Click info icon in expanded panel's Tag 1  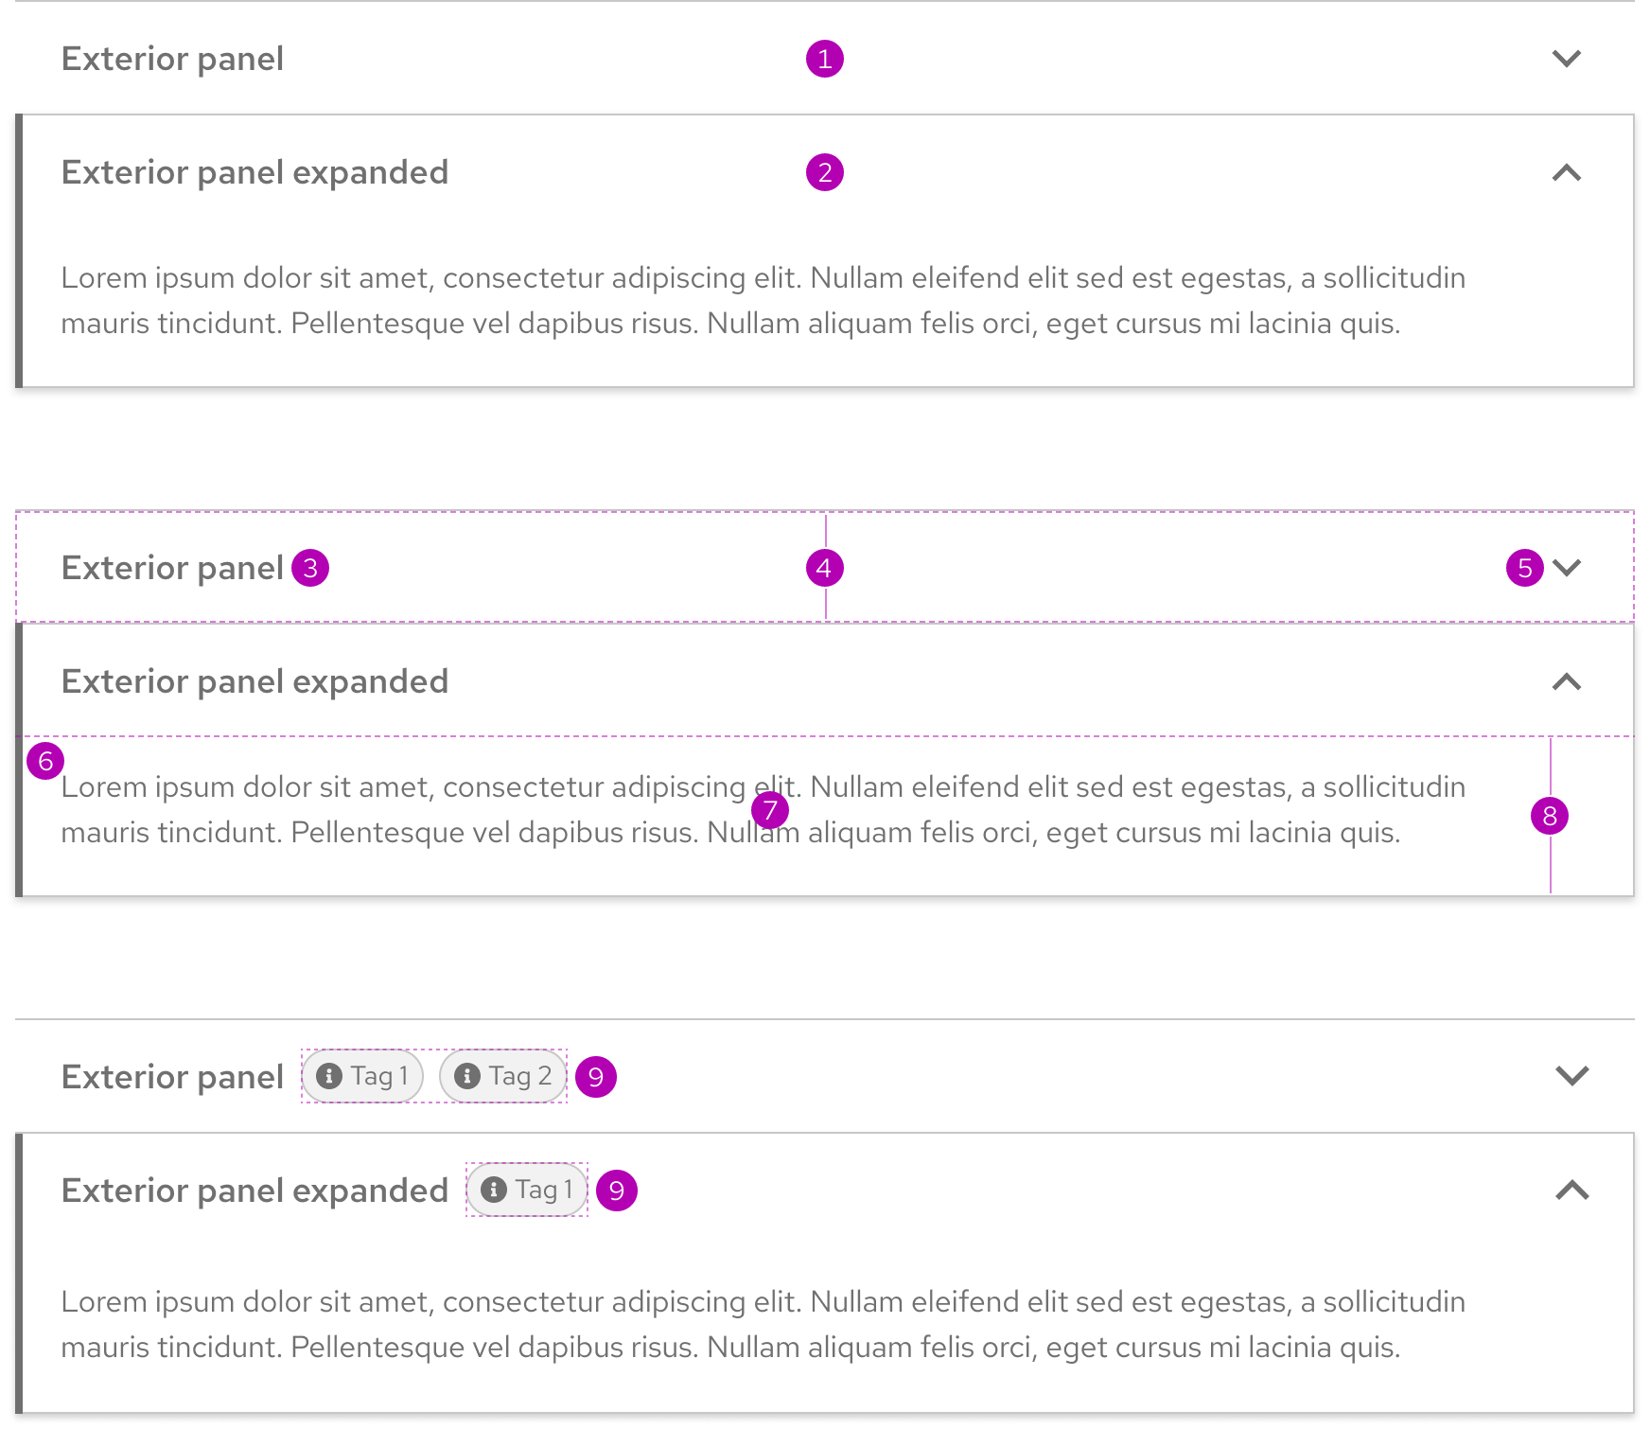click(493, 1190)
